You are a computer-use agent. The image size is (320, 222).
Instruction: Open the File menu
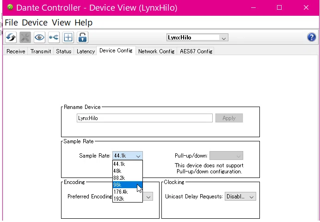click(x=11, y=23)
